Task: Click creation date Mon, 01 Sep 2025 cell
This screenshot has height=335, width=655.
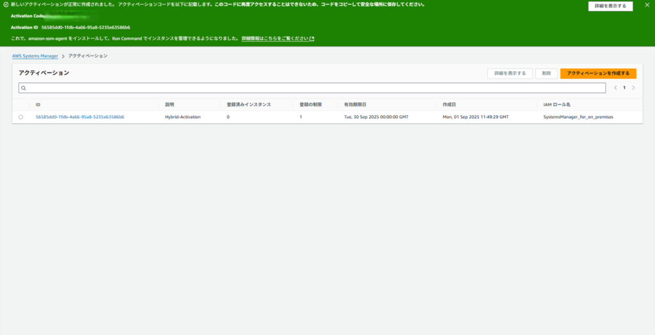Action: point(476,117)
